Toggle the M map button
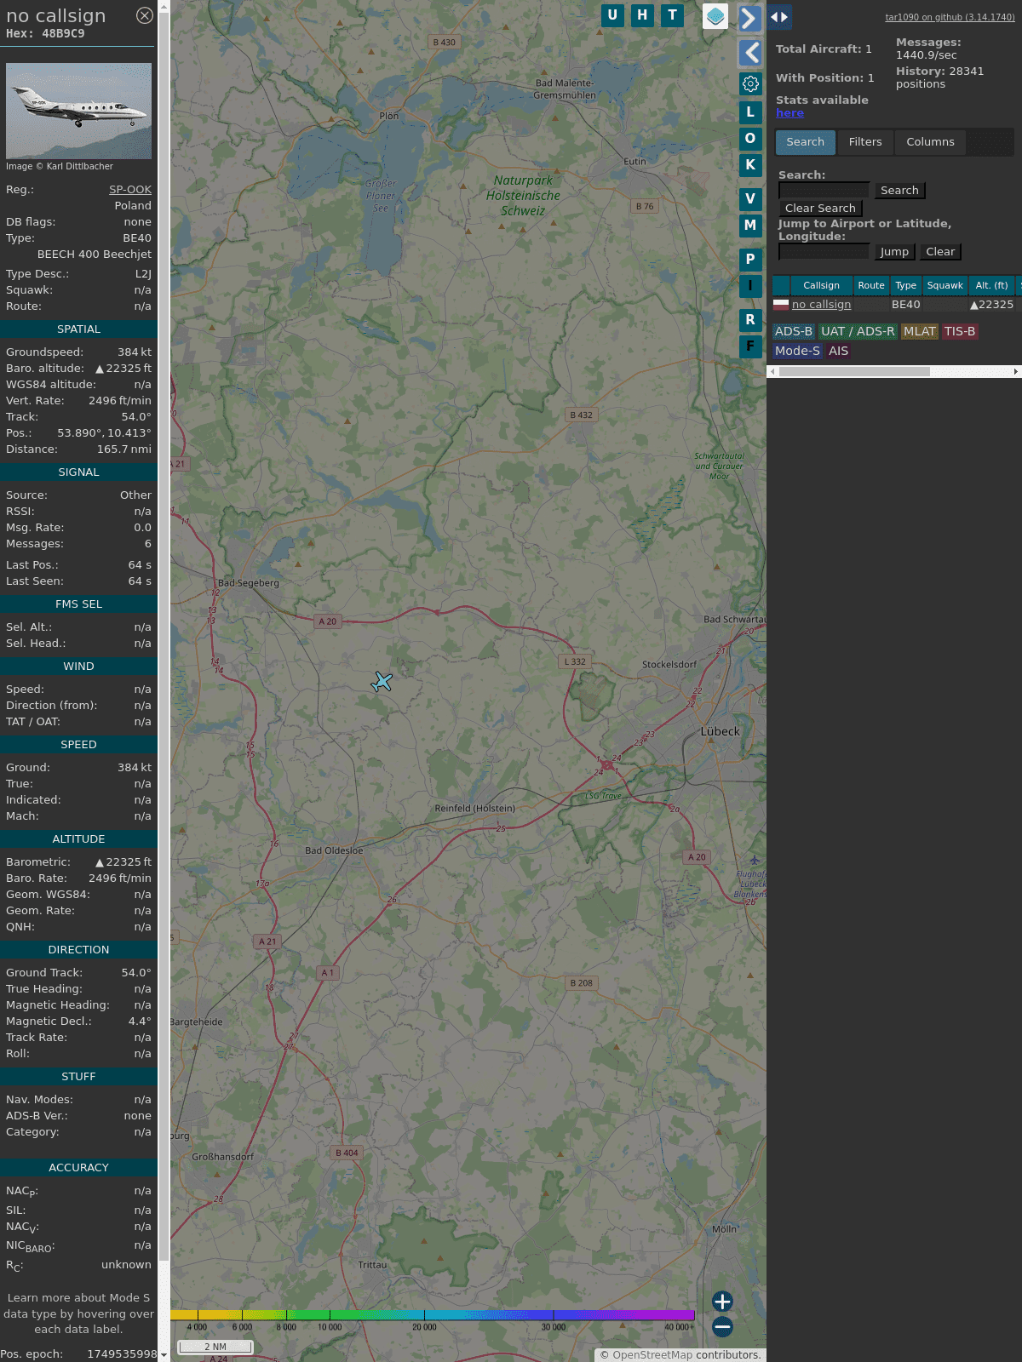 pyautogui.click(x=750, y=226)
